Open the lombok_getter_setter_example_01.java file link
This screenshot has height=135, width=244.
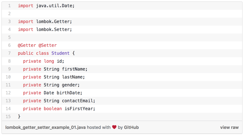tap(45, 127)
